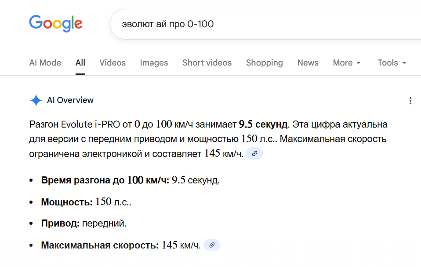
Task: Click the source link chip after Максимальная скорость bullet
Action: coord(212,245)
